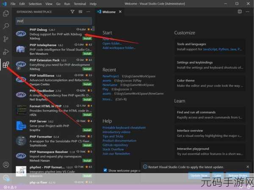This screenshot has width=254, height=190.
Task: Open the Search view in activity bar
Action: pos(6,26)
